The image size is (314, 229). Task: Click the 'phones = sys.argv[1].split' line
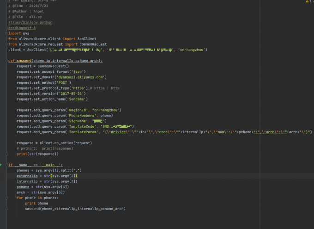coord(49,170)
